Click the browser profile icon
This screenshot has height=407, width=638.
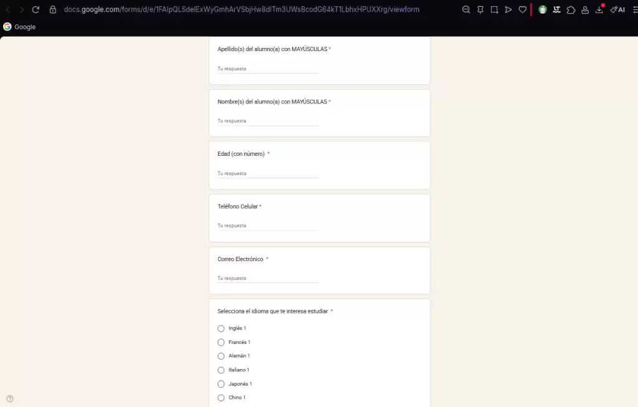(x=584, y=9)
